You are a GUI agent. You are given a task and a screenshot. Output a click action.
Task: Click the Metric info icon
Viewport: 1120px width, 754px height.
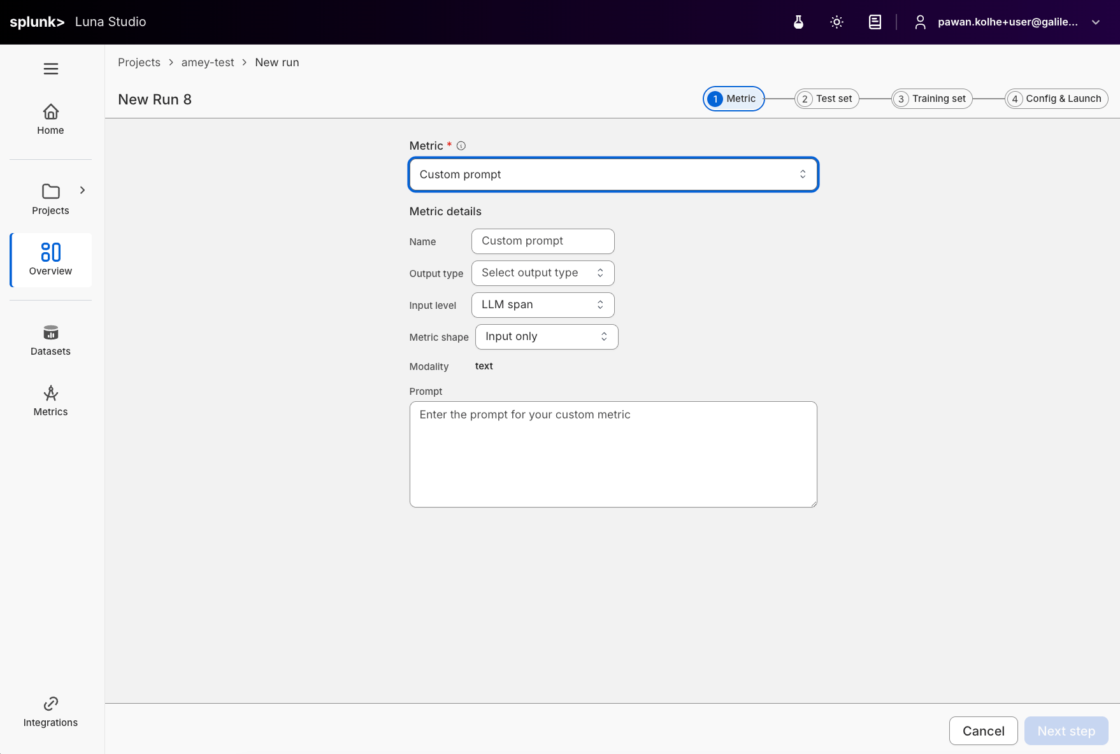pos(461,146)
